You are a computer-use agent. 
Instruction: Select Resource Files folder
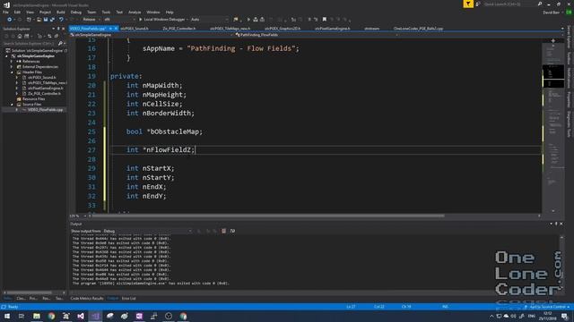(33, 99)
